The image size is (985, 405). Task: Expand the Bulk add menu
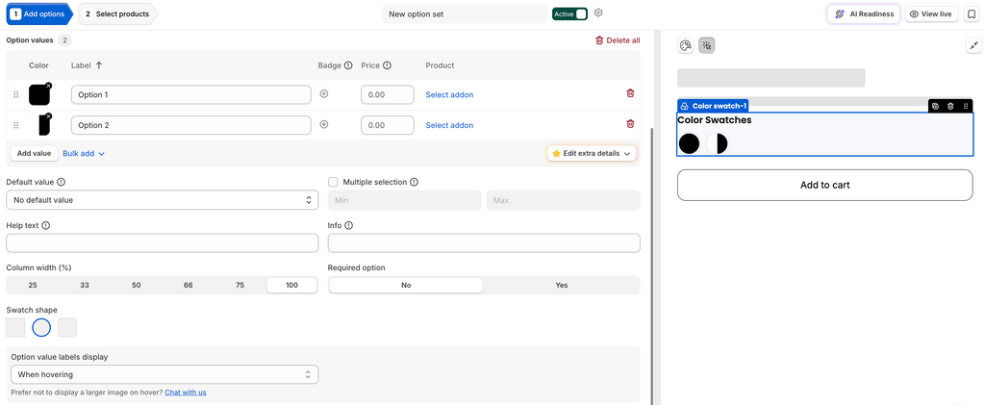84,153
